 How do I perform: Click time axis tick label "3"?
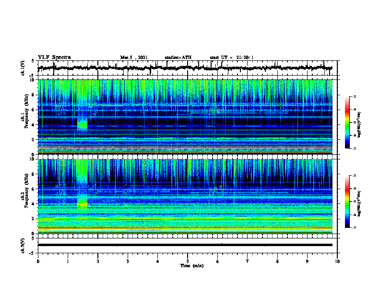[x=128, y=261]
